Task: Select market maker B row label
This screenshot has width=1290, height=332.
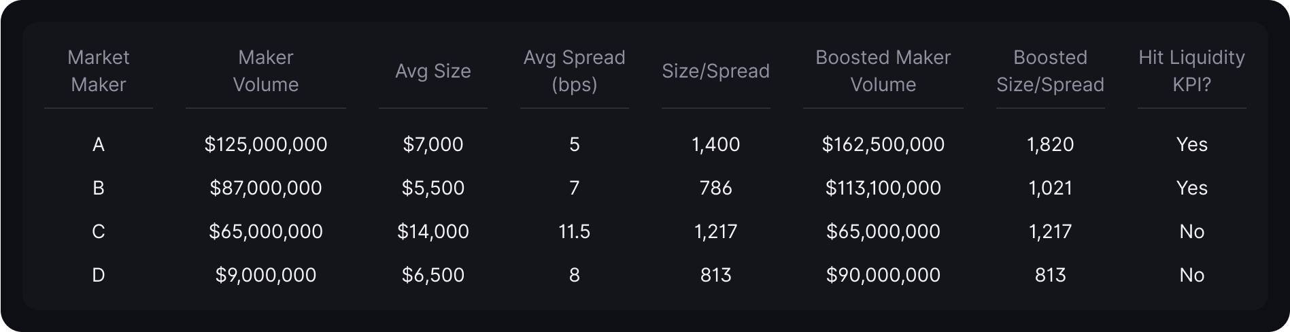Action: point(99,188)
